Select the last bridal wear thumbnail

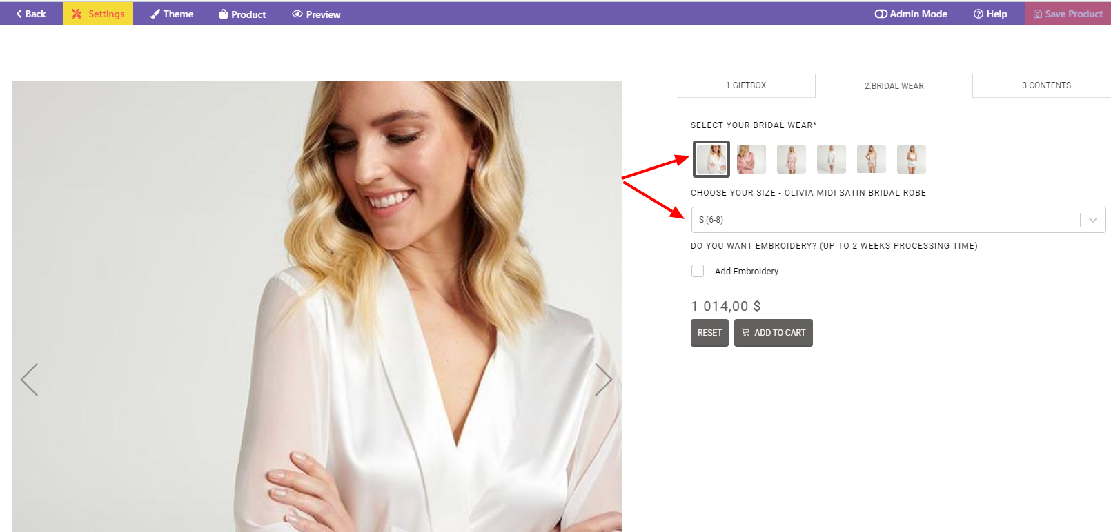(x=912, y=159)
